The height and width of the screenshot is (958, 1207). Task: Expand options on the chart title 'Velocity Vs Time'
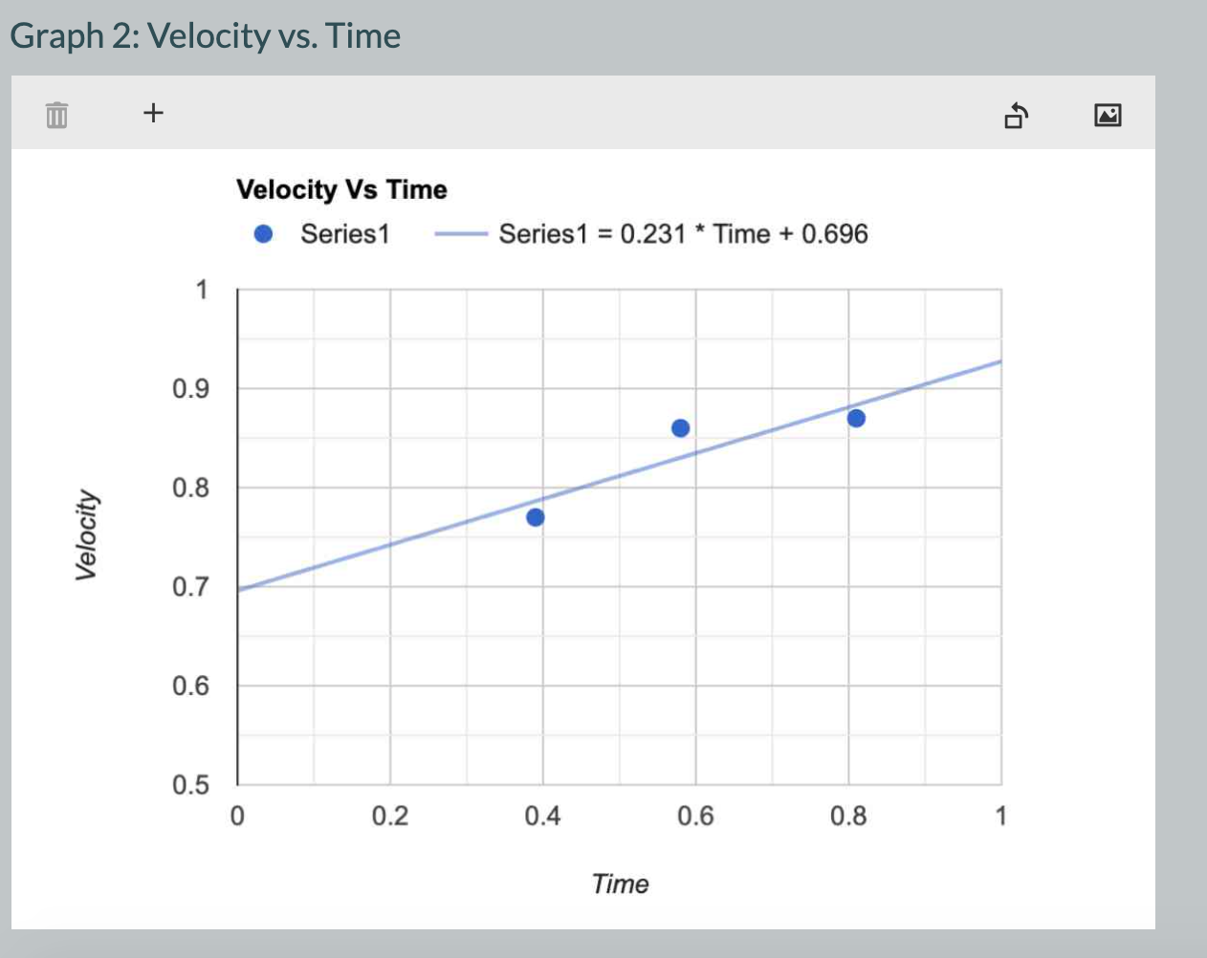click(x=343, y=189)
